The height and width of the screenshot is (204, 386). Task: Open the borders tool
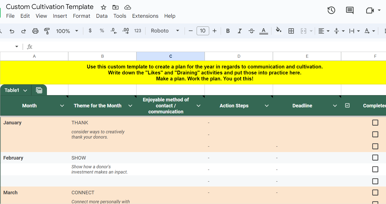291,31
